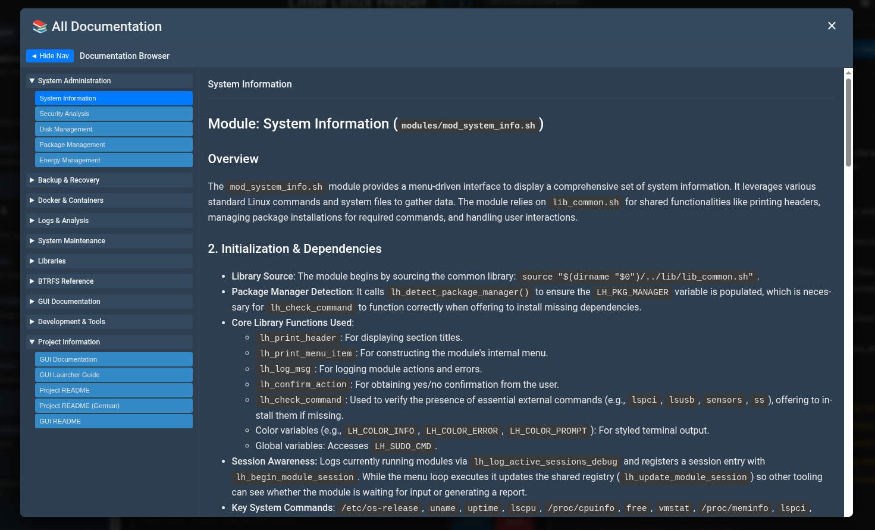Click the 'LH_COLOR_PROMPT' code

(548, 431)
